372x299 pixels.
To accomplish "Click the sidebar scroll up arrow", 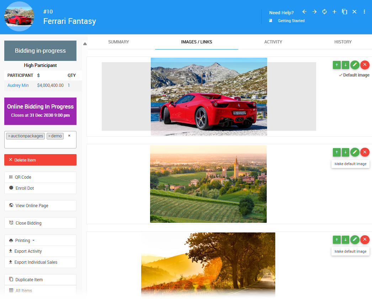I will pyautogui.click(x=85, y=44).
